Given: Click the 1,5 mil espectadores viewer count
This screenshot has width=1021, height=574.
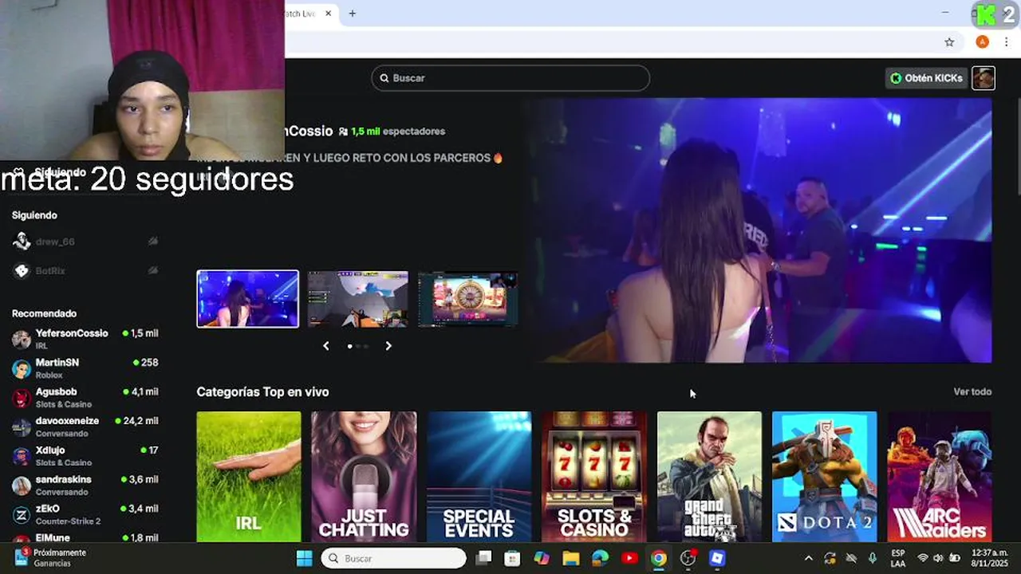Looking at the screenshot, I should pos(392,132).
